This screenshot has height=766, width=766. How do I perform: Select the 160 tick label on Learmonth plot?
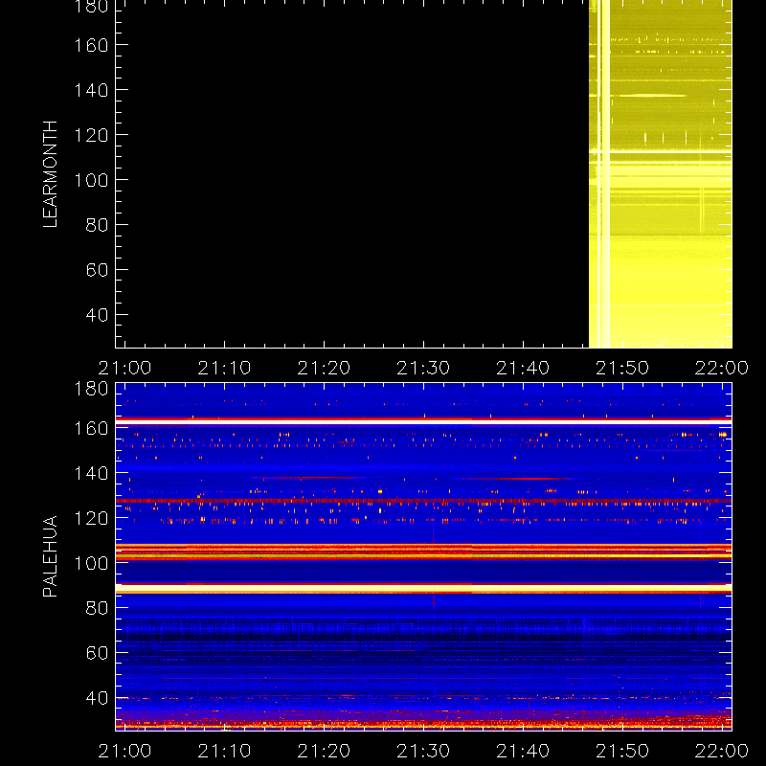tap(91, 45)
